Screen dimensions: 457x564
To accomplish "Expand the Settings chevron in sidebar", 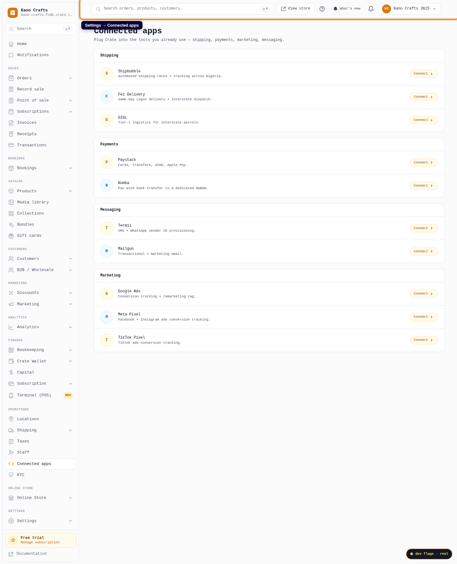I will [x=70, y=521].
